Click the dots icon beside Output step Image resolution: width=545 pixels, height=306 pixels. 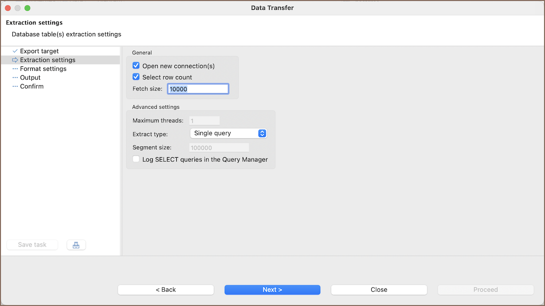pyautogui.click(x=15, y=78)
